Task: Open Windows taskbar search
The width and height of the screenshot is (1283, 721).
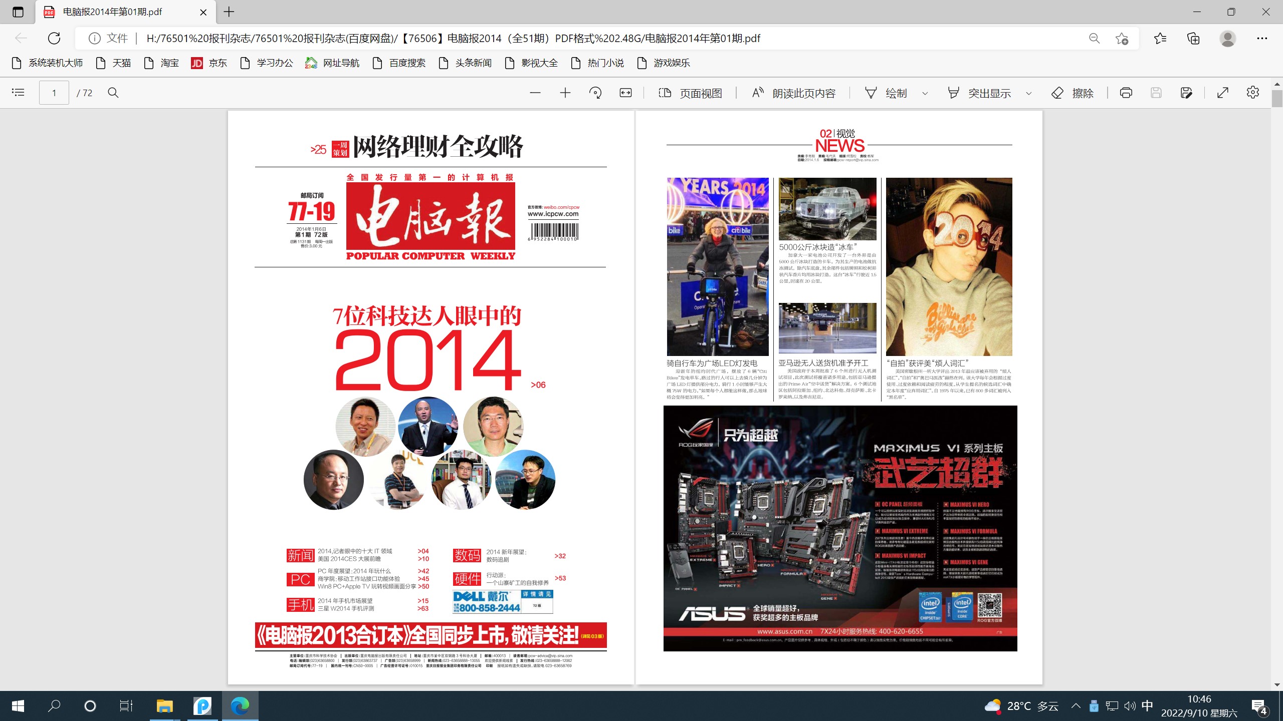Action: 54,706
